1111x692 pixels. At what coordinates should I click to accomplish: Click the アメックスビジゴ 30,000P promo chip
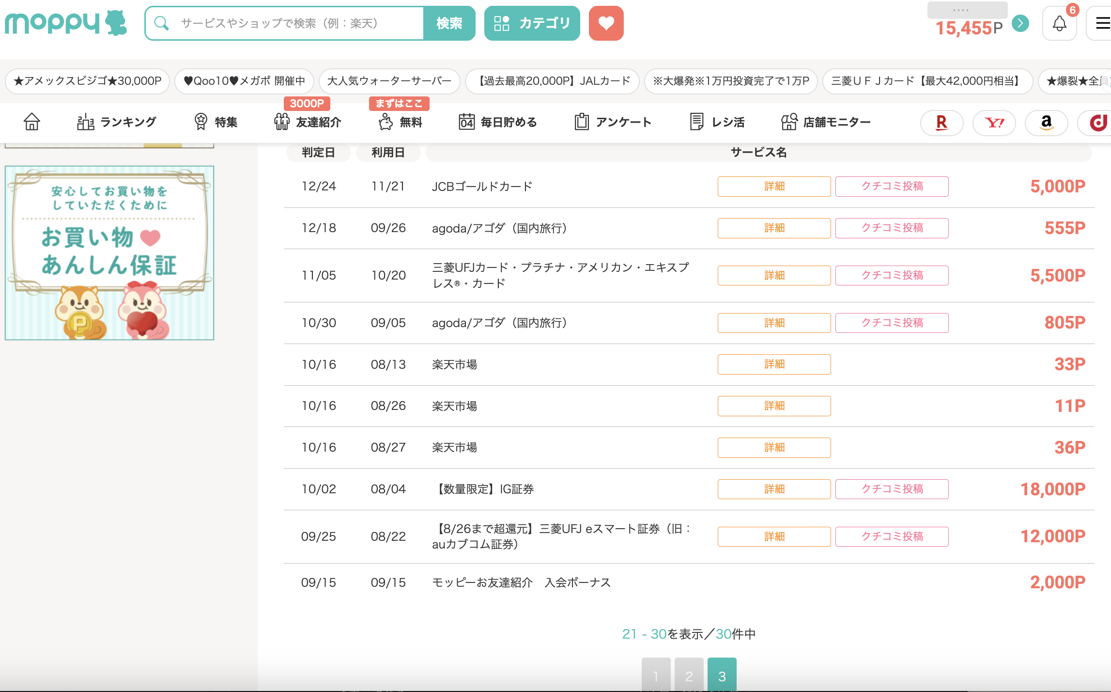88,81
